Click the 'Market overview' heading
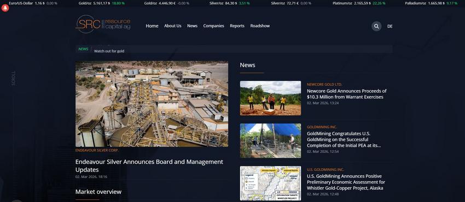The width and height of the screenshot is (465, 202). [x=98, y=192]
